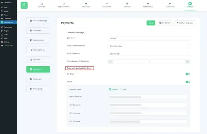Switch to Working Hours settings section
The height and width of the screenshot is (134, 207).
38,50
